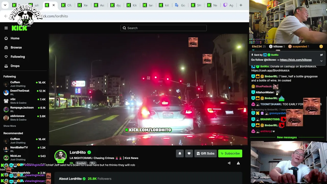Jump to New messages in chat
This screenshot has height=184, width=327.
[x=287, y=137]
